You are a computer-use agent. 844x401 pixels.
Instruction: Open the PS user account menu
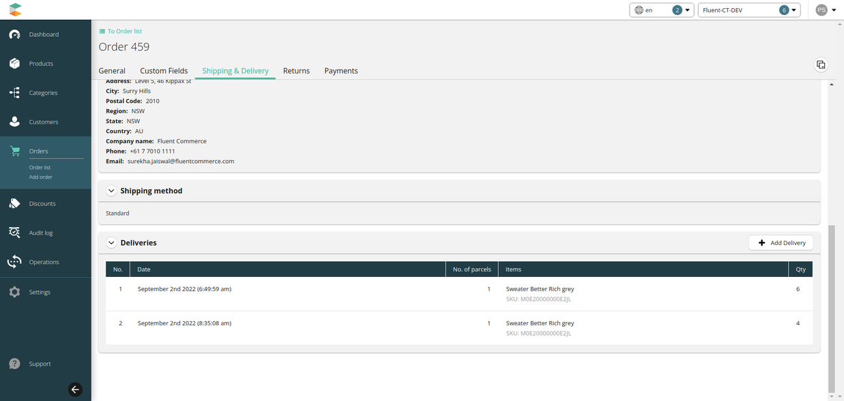point(826,10)
